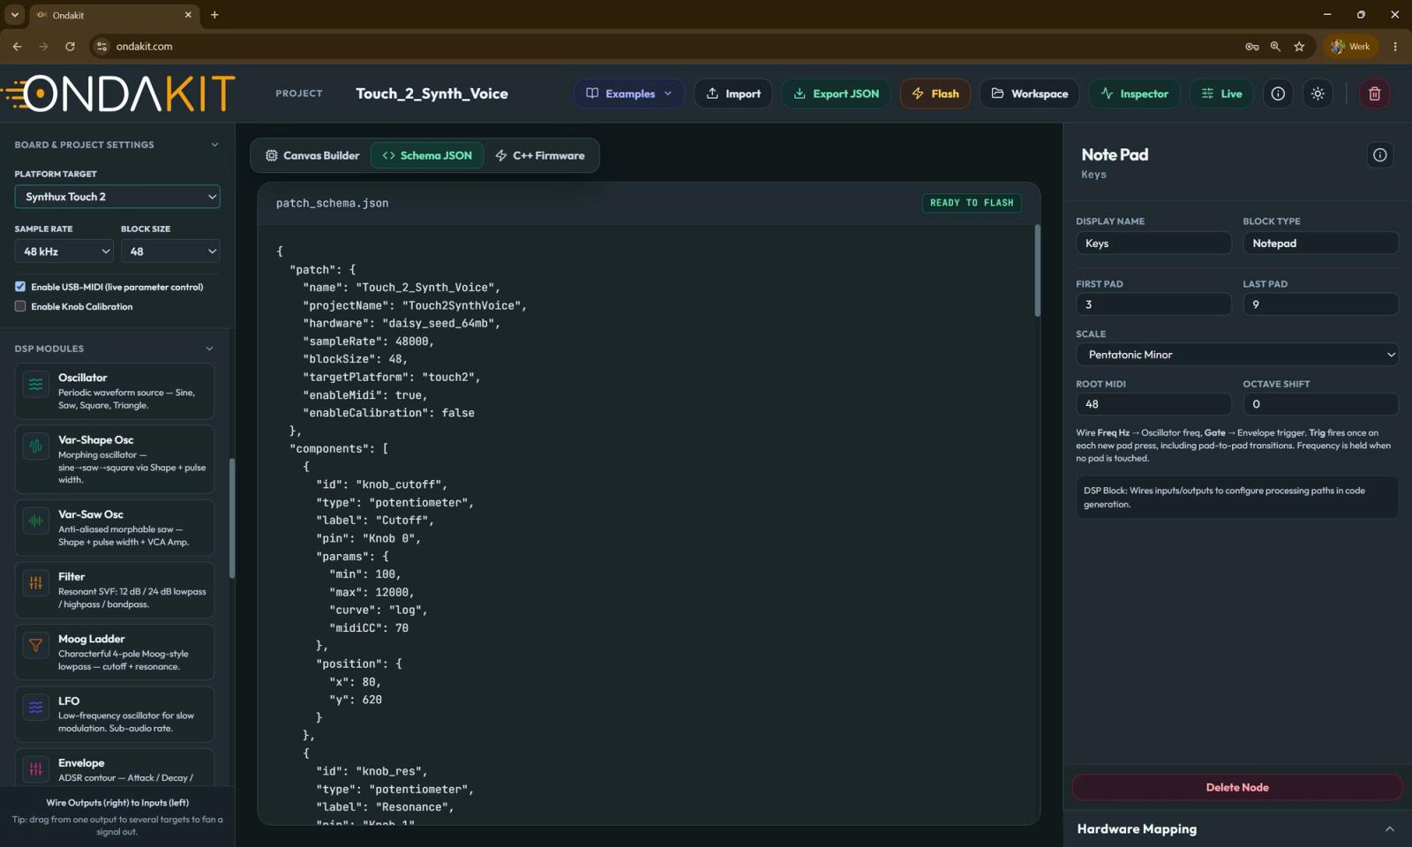Click the Envelope module icon
Screen dimensions: 1412x847
click(x=35, y=769)
